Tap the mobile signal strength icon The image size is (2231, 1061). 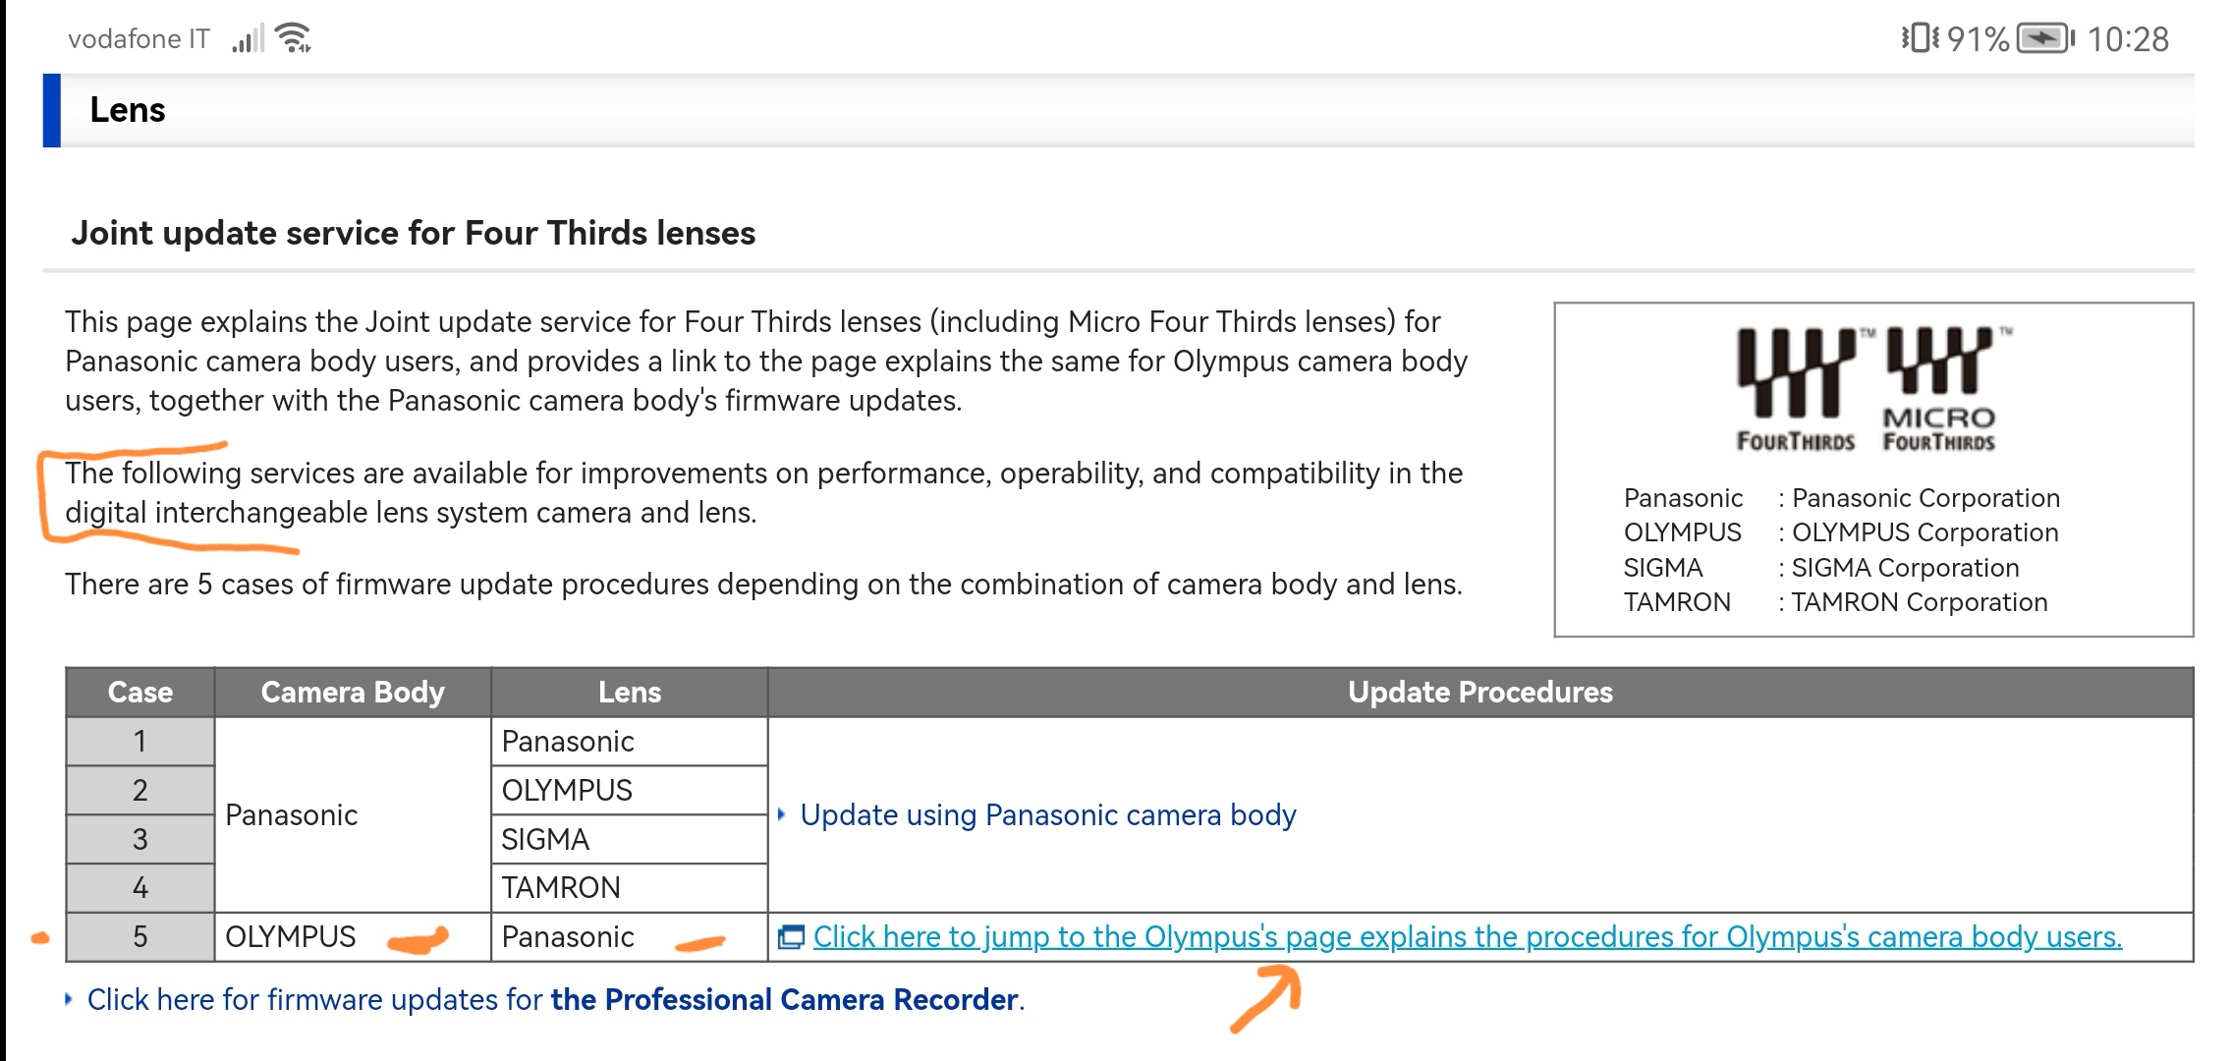[248, 38]
